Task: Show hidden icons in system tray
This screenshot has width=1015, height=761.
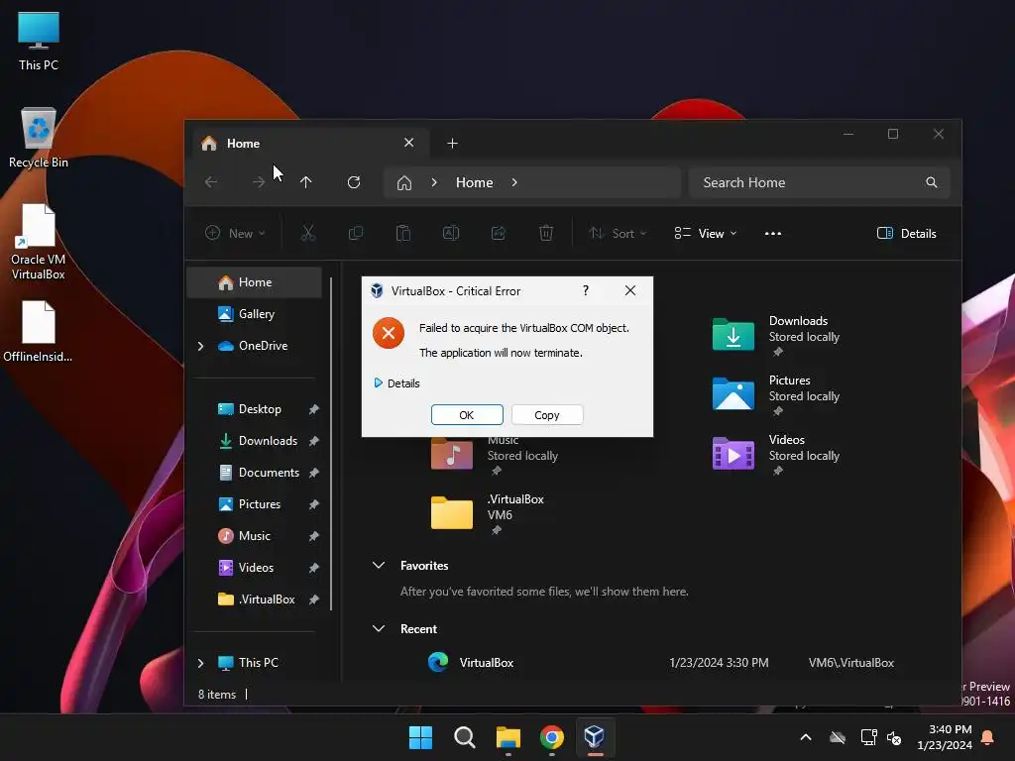Action: [x=806, y=737]
